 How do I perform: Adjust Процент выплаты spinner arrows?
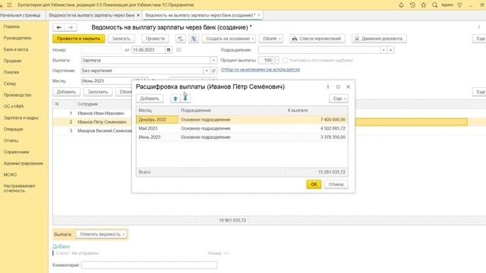(275, 61)
